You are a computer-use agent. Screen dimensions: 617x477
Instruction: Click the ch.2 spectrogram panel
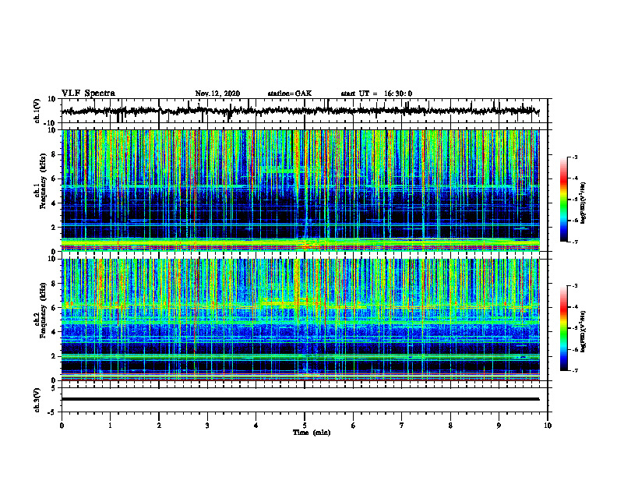click(x=300, y=320)
